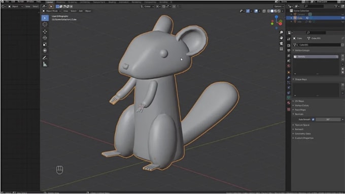Screen dimensions: 345x194
Task: Open the World properties tab
Action: point(289,66)
